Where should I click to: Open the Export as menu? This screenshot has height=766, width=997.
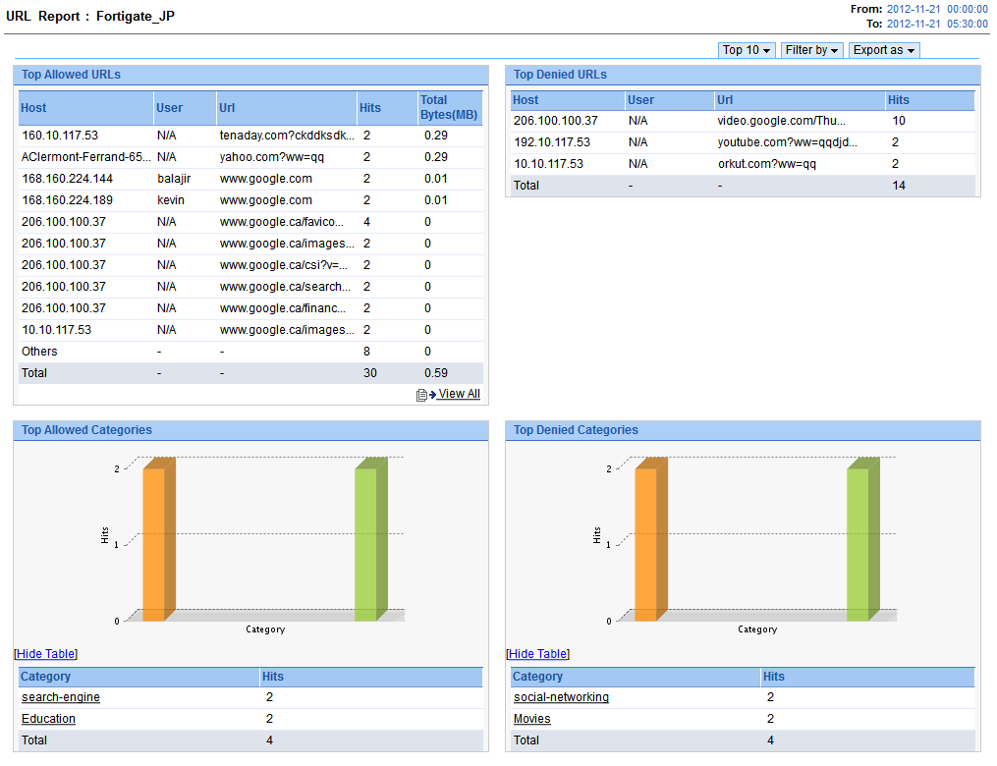click(884, 50)
